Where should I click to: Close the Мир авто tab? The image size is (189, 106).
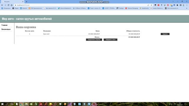[x=23, y=2]
